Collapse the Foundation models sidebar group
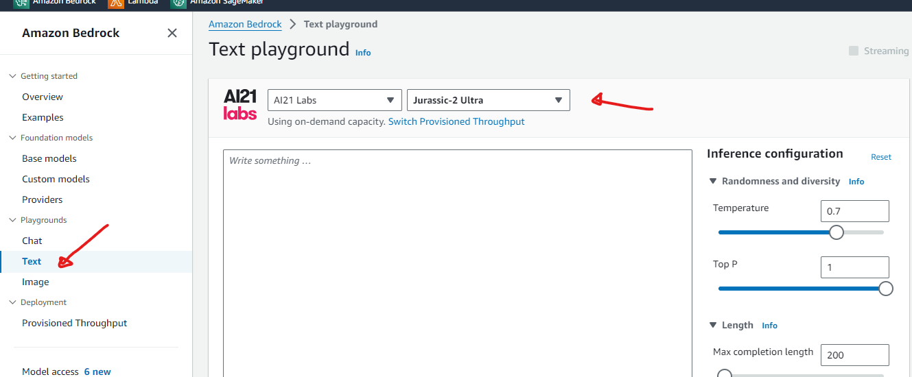This screenshot has height=377, width=912. 12,138
